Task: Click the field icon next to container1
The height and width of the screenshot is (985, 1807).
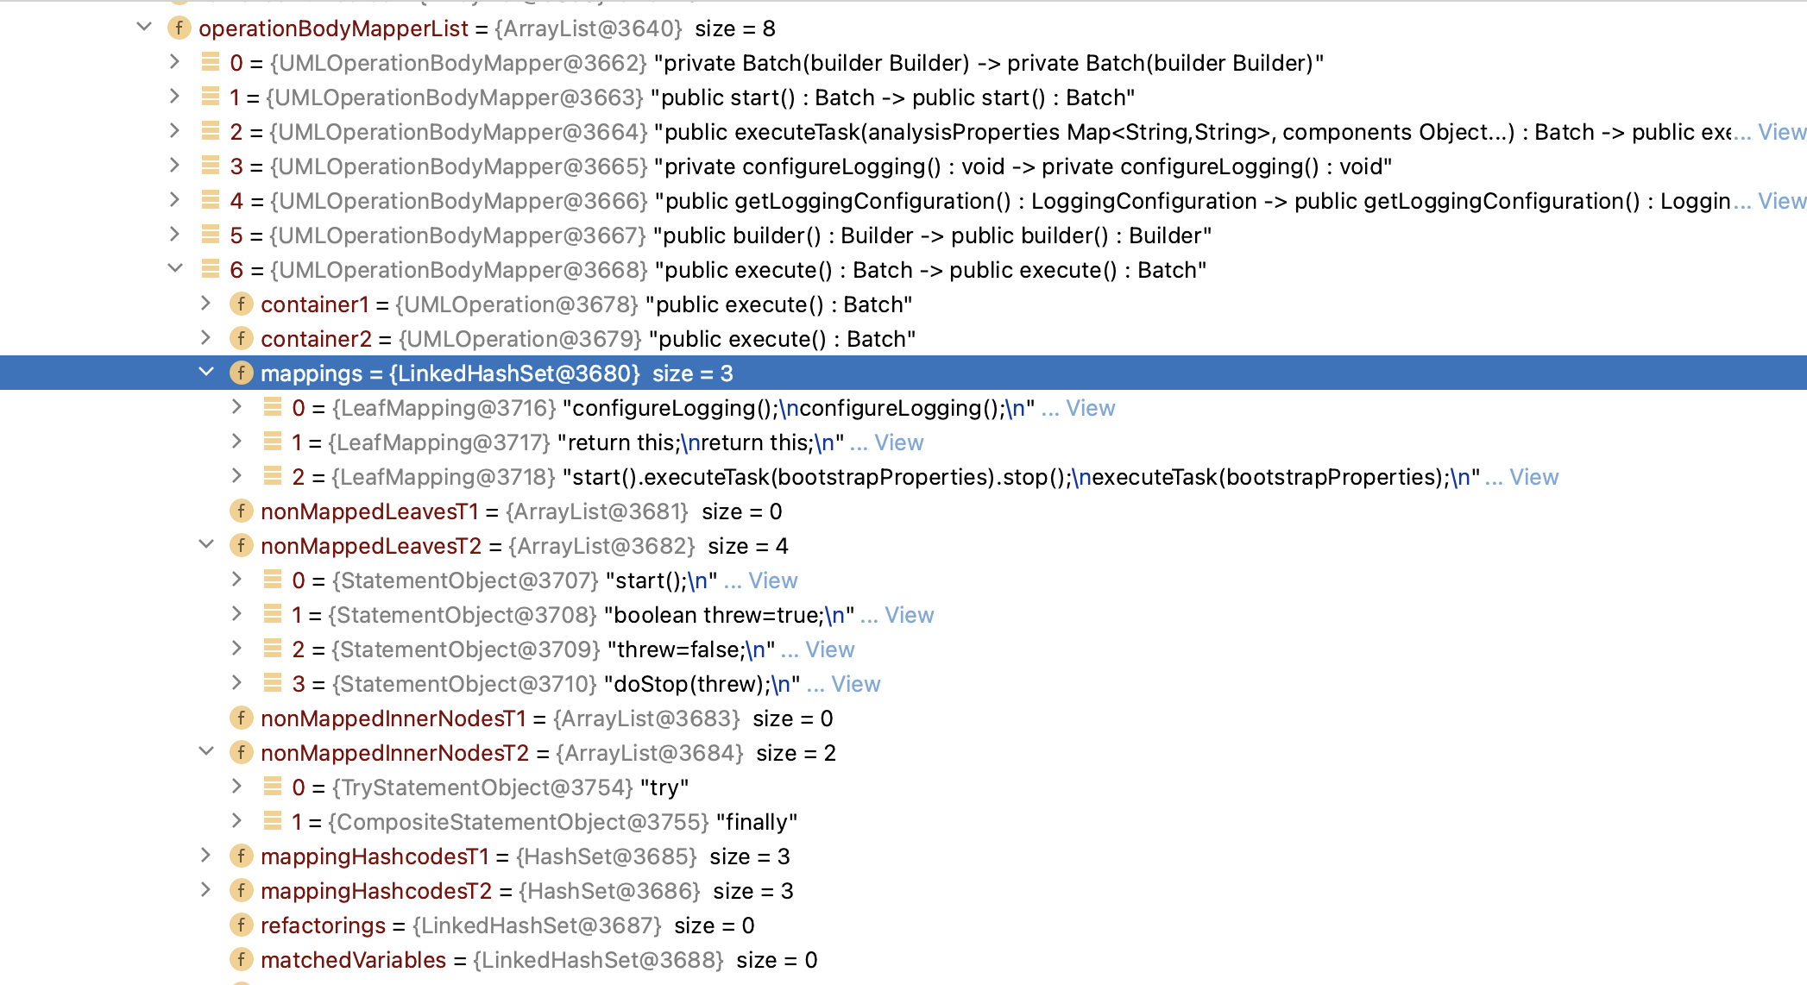Action: tap(241, 304)
